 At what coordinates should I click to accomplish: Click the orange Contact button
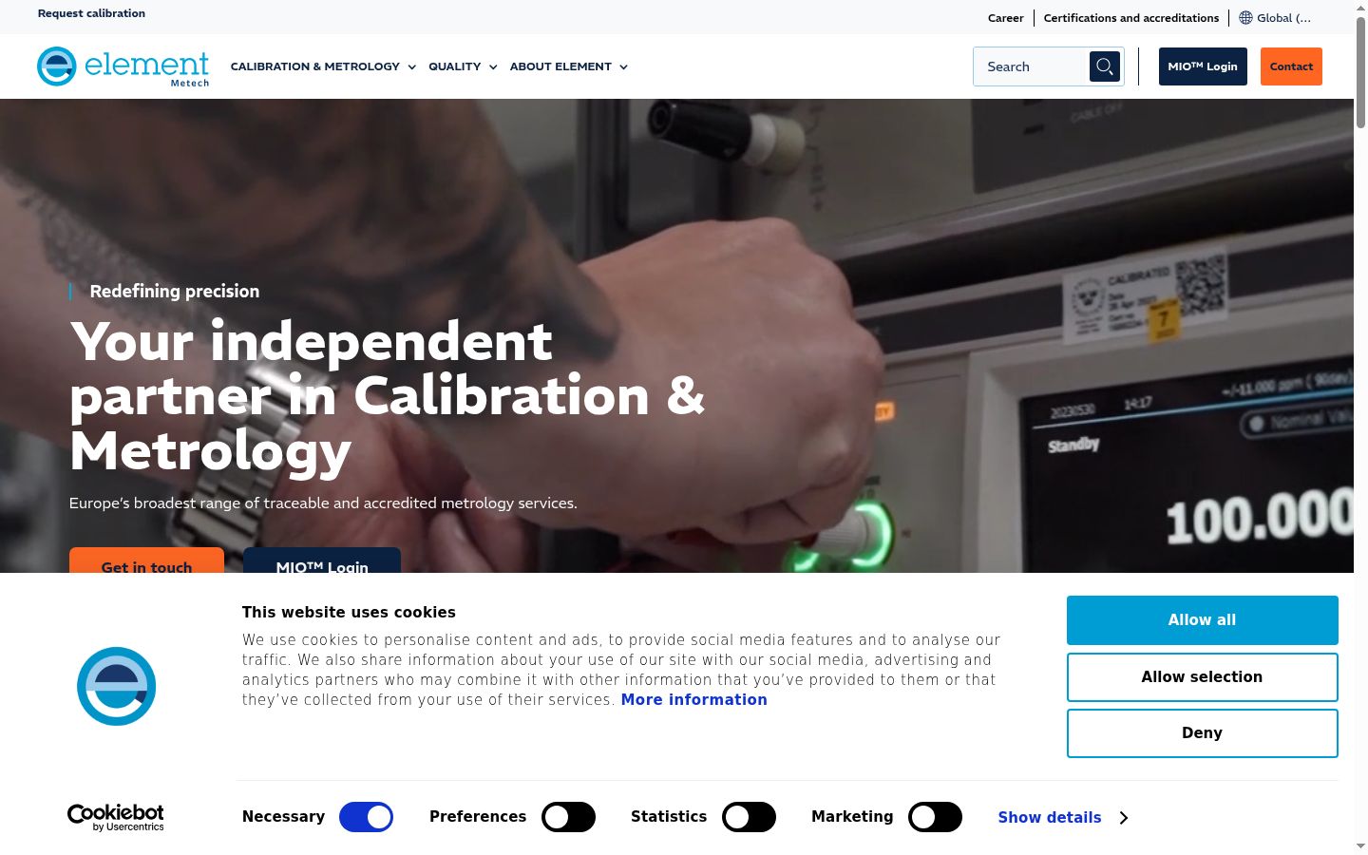(1291, 66)
